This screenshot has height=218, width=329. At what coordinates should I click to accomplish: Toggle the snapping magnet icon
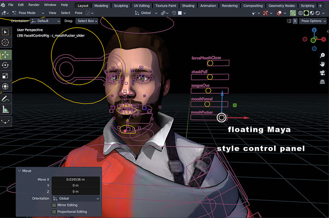(x=174, y=13)
